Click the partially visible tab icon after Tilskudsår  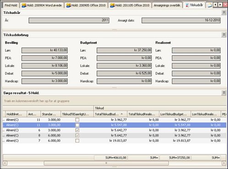210,5
